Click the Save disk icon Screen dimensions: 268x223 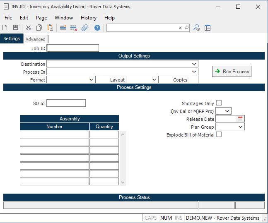[16, 28]
